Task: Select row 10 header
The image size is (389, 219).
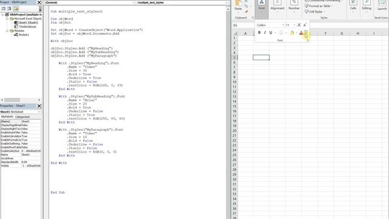Action: [x=235, y=82]
